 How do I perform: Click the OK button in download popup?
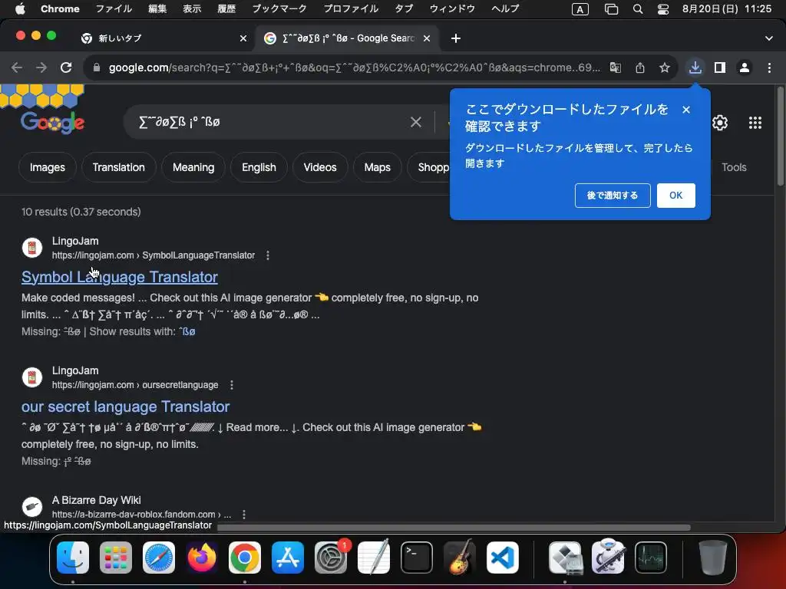tap(675, 196)
